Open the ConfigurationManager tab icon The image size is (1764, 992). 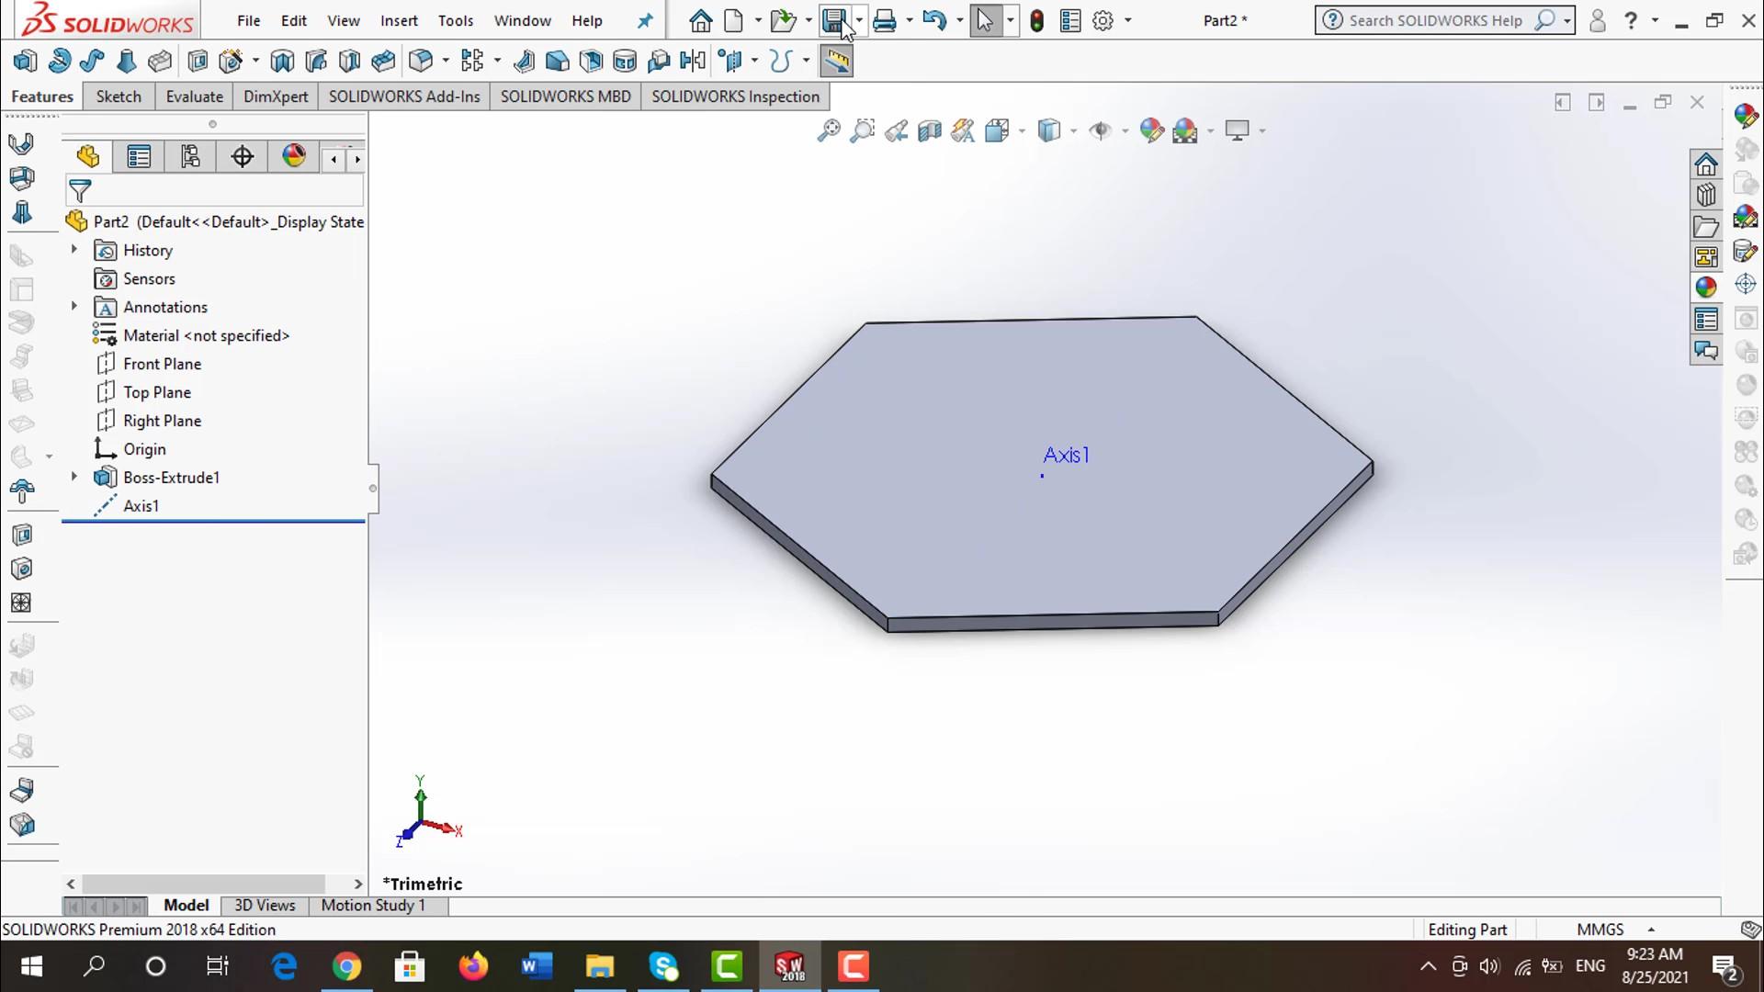point(190,157)
